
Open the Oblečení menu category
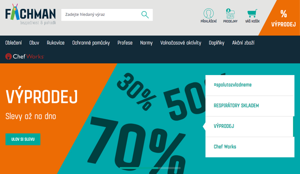pos(13,43)
